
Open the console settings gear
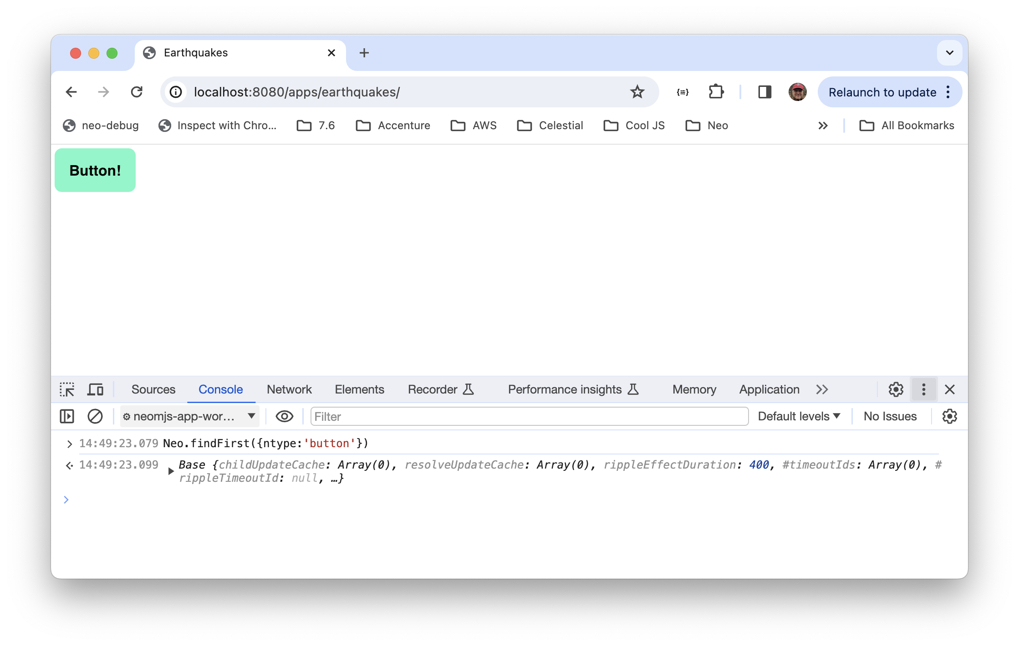point(949,416)
